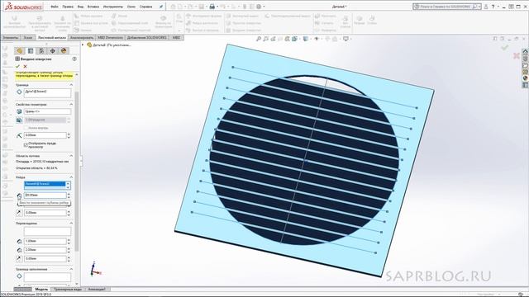The width and height of the screenshot is (529, 297).
Task: Expand the Деталь1 flyout feature tree
Action: click(83, 45)
